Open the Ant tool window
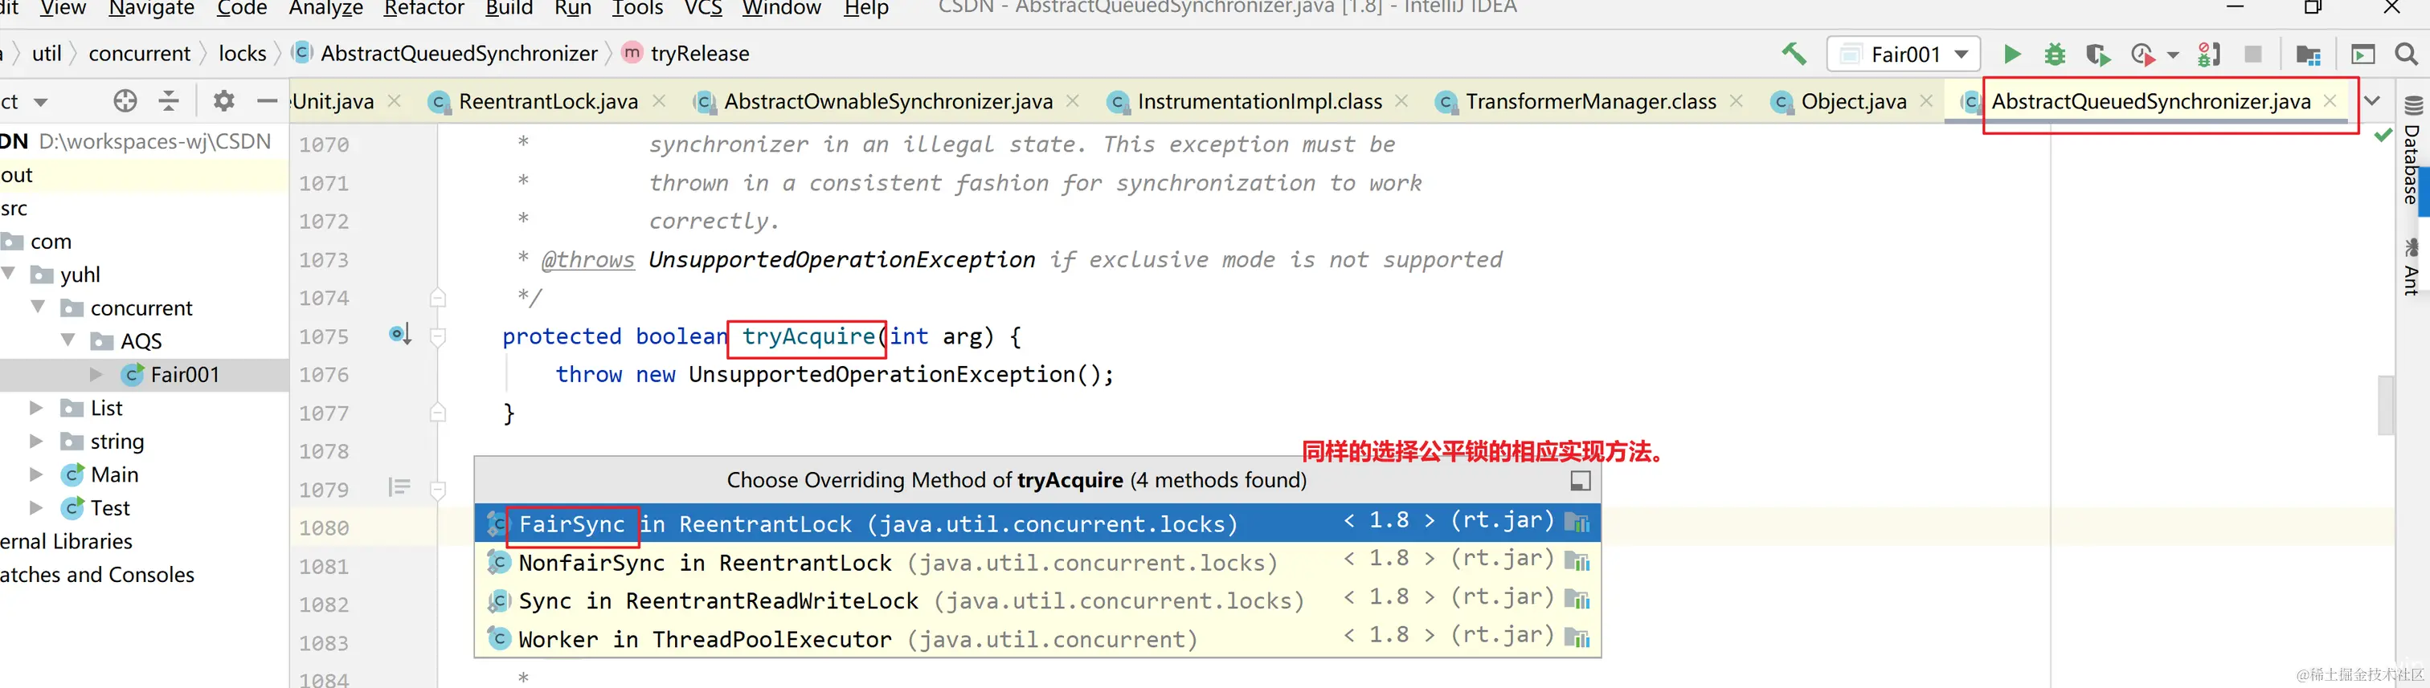The height and width of the screenshot is (688, 2430). pos(2412,267)
